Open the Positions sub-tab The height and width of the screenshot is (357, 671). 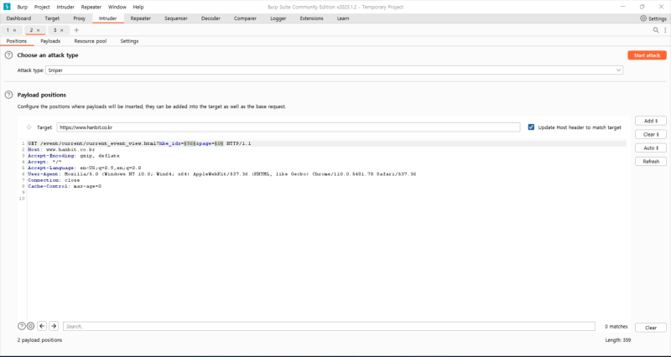(x=17, y=41)
